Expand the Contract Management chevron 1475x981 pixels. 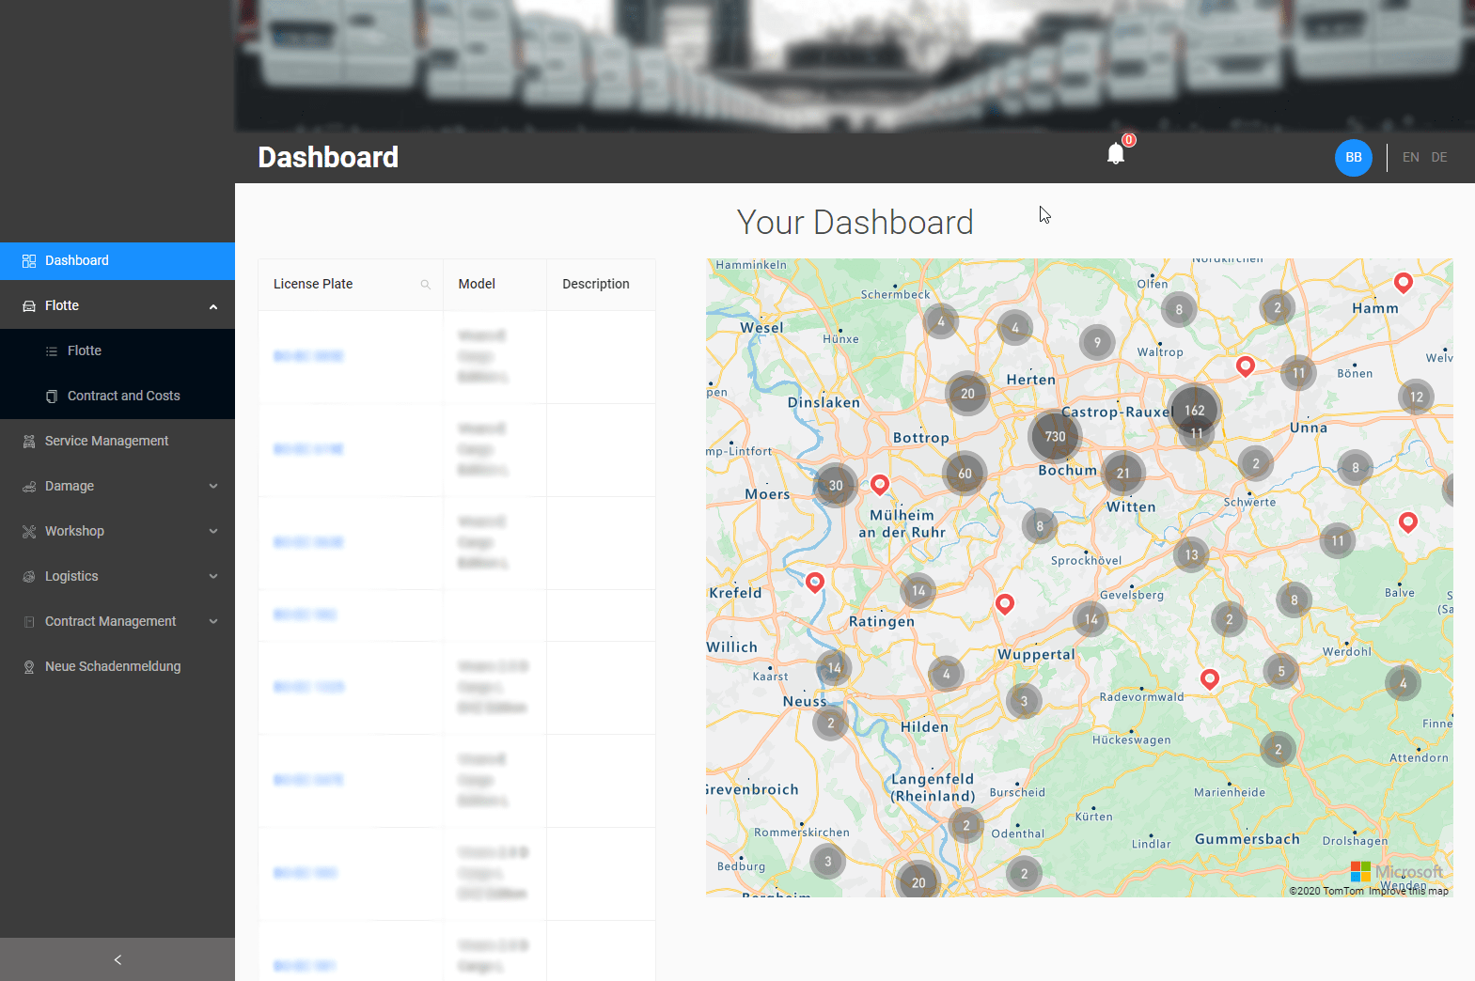tap(213, 621)
